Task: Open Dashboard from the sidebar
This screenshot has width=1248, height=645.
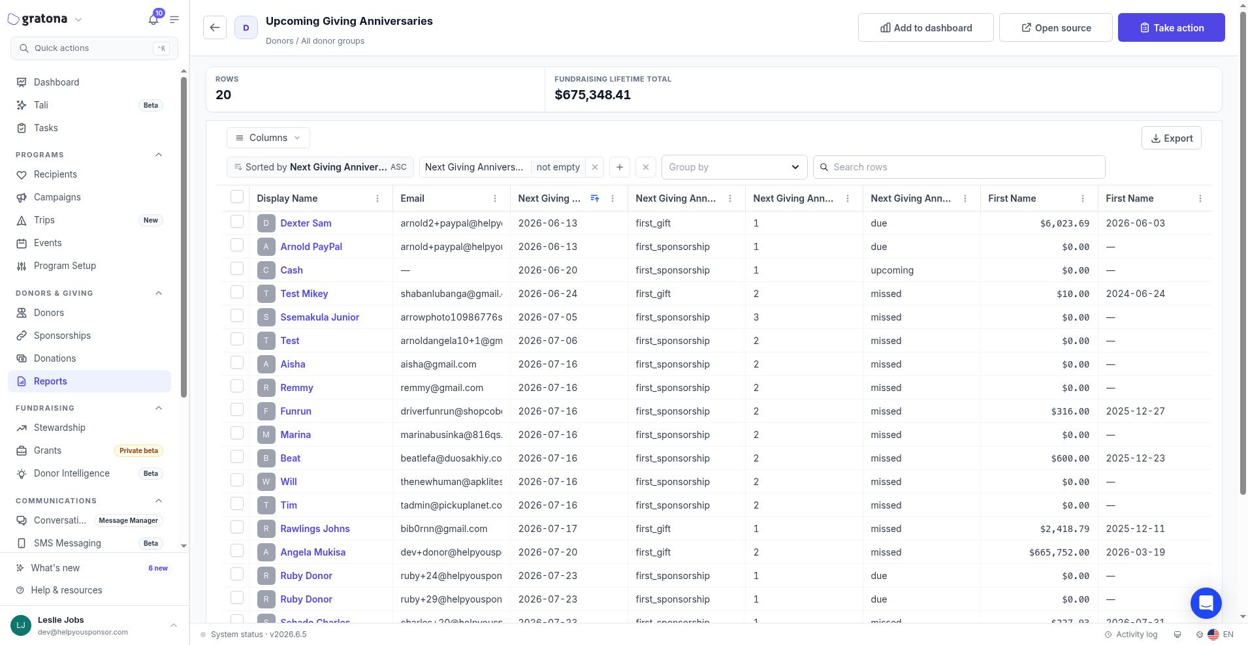Action: pos(89,82)
